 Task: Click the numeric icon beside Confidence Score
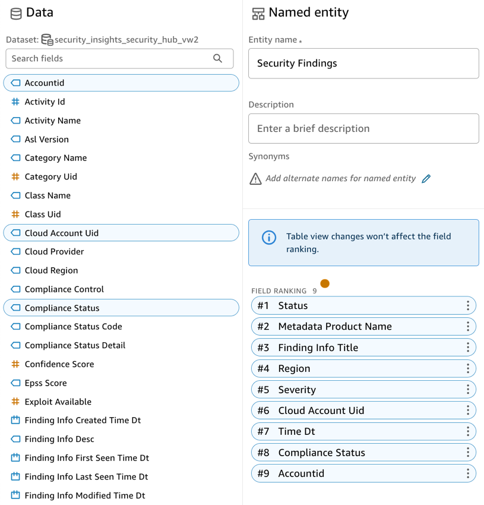(x=15, y=364)
